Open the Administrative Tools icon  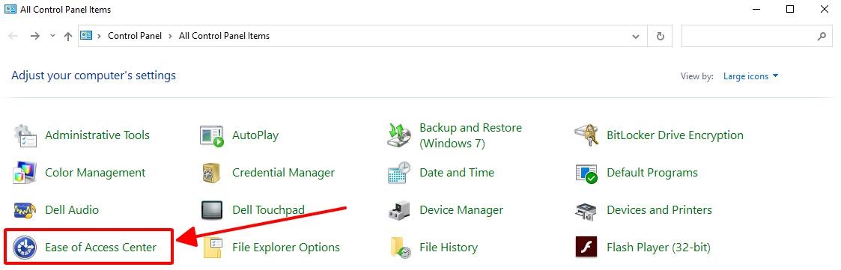pyautogui.click(x=25, y=135)
